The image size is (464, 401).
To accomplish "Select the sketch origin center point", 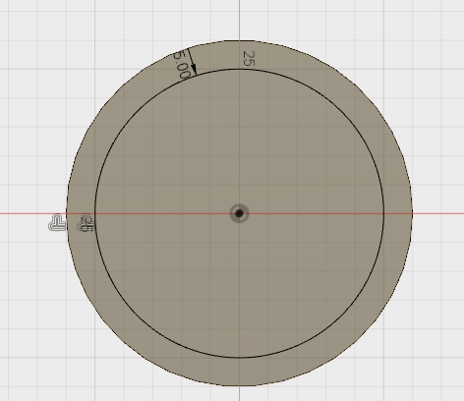I will click(239, 213).
